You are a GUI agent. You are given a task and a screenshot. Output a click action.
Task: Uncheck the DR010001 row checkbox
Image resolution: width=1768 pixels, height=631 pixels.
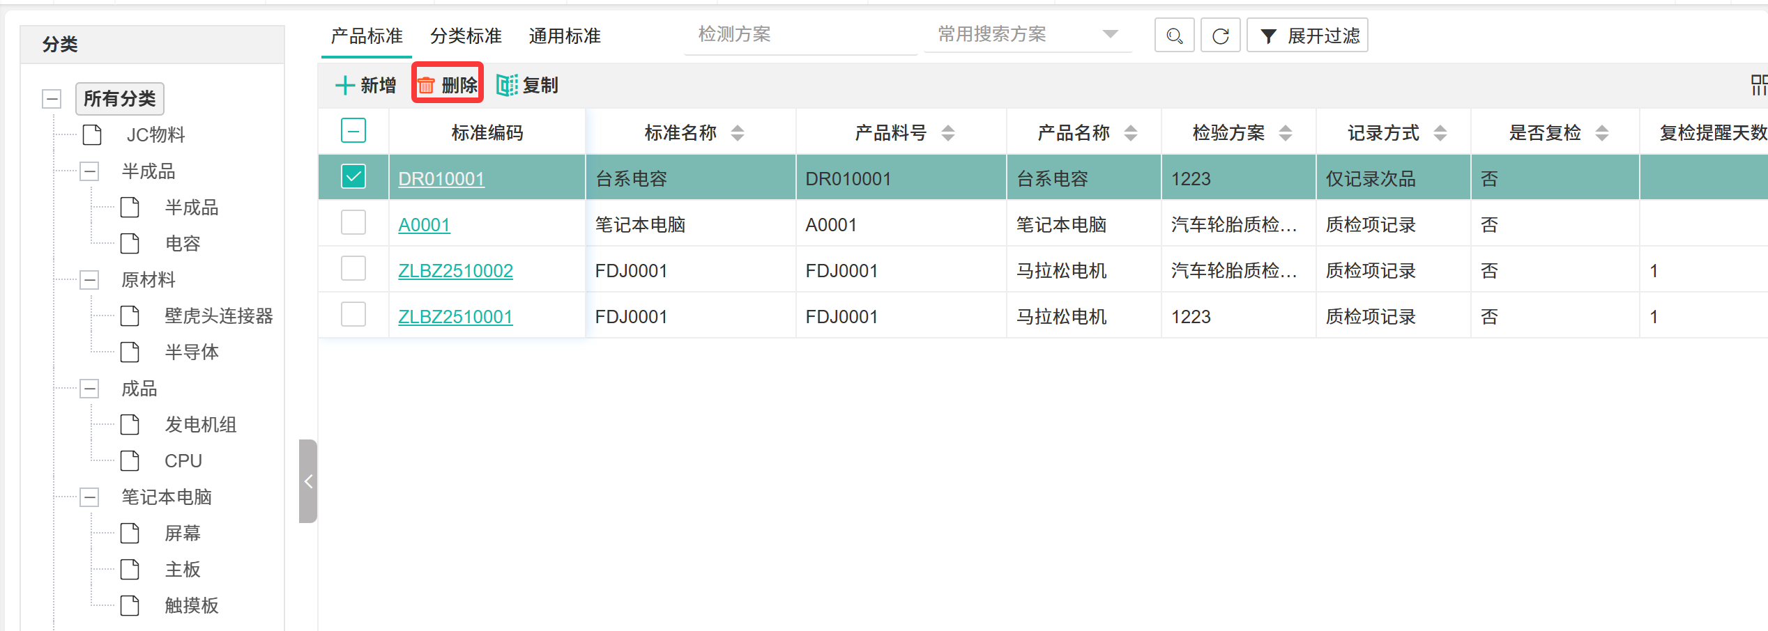[353, 177]
